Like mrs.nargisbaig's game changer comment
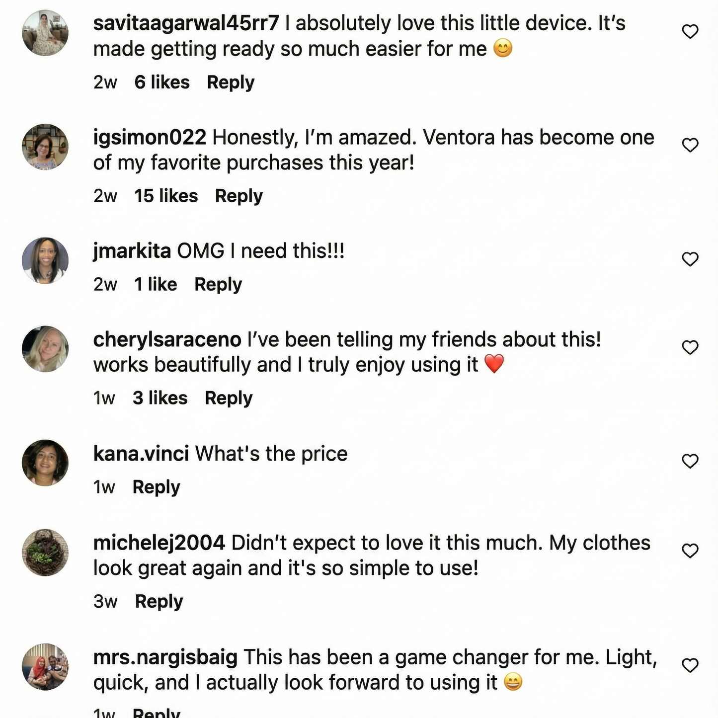Viewport: 718px width, 718px height. tap(690, 665)
